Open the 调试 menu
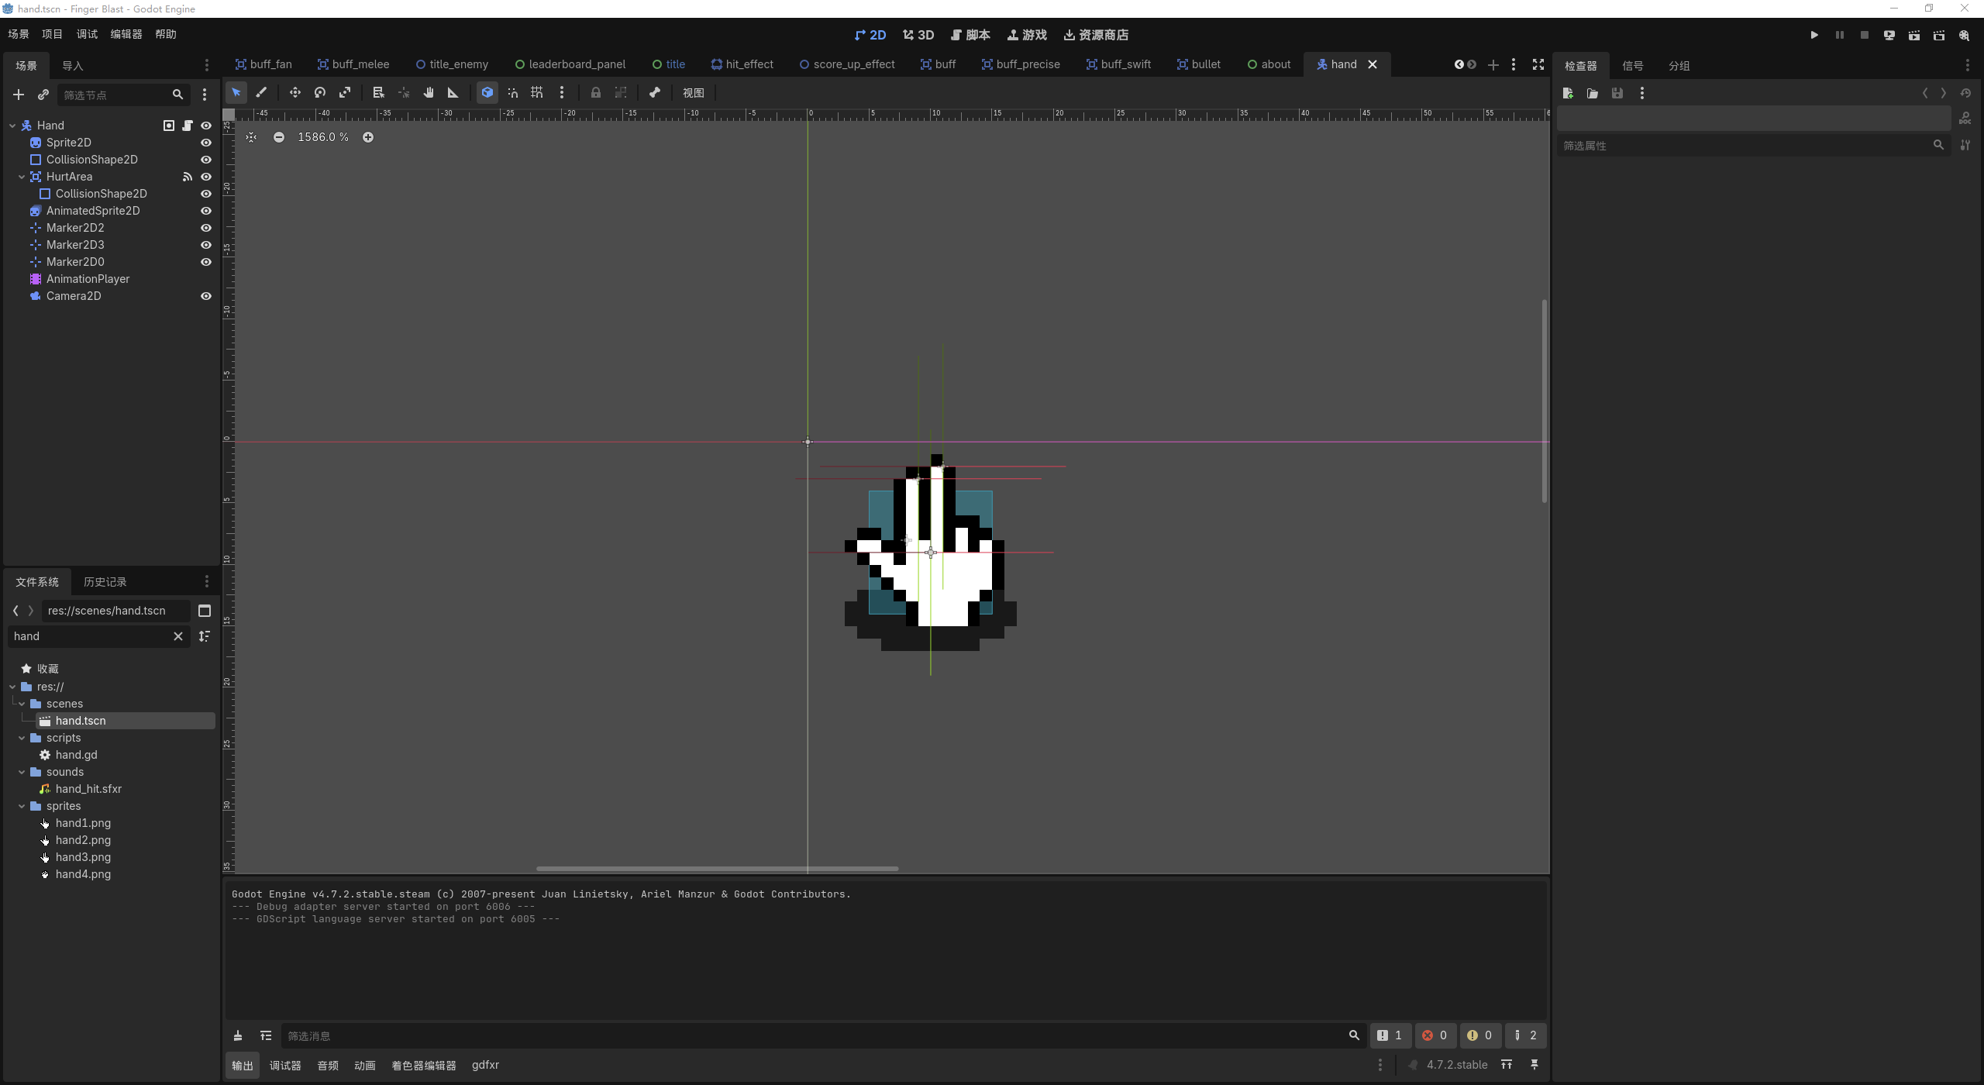The width and height of the screenshot is (1984, 1085). pos(87,34)
